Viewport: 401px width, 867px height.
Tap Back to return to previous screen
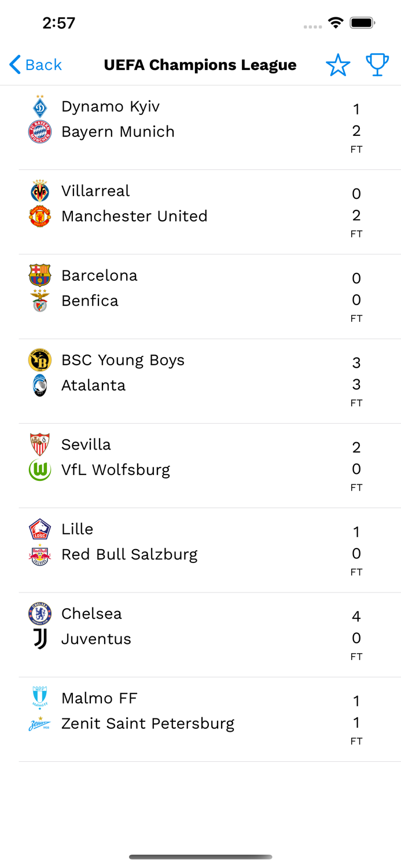[x=34, y=65]
